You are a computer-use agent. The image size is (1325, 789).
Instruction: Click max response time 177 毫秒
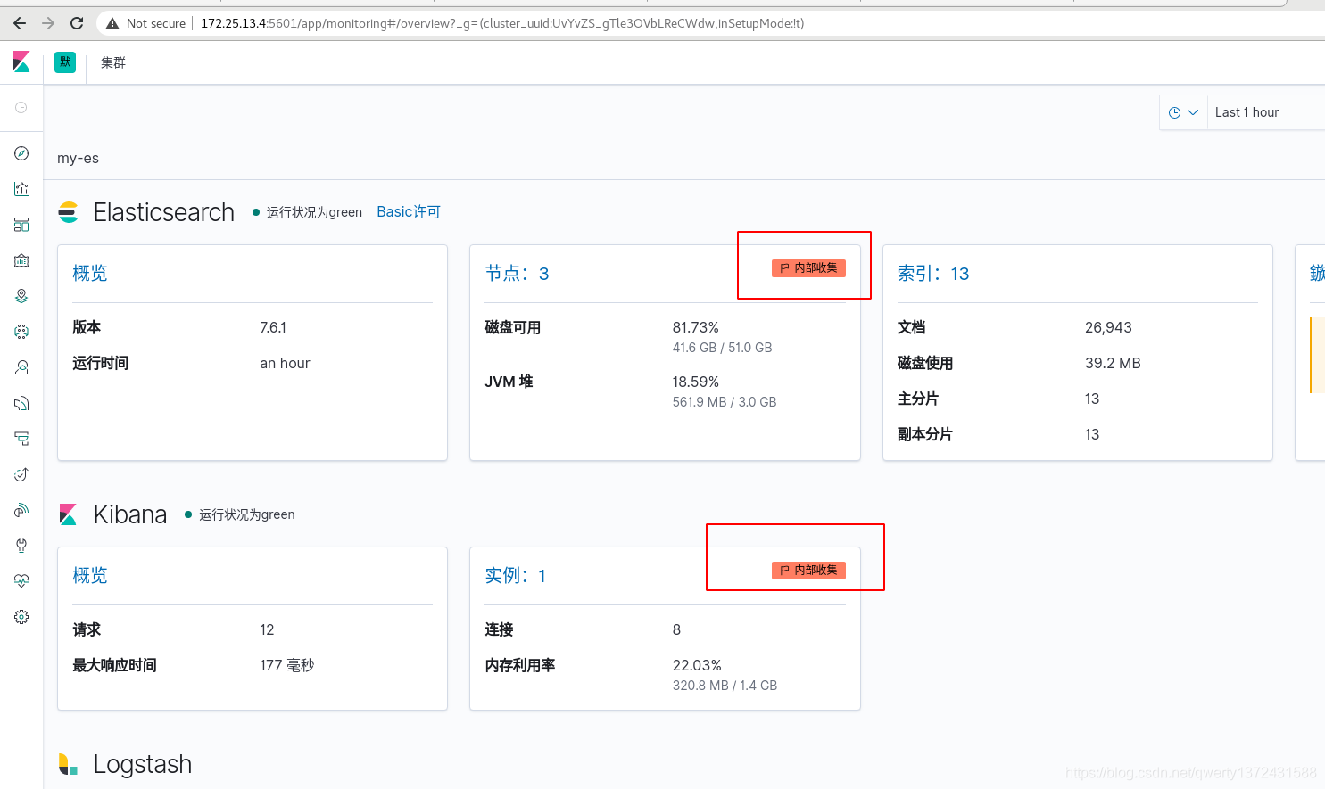click(287, 665)
